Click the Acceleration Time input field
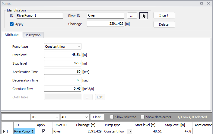This screenshot has width=213, height=134. (63, 72)
